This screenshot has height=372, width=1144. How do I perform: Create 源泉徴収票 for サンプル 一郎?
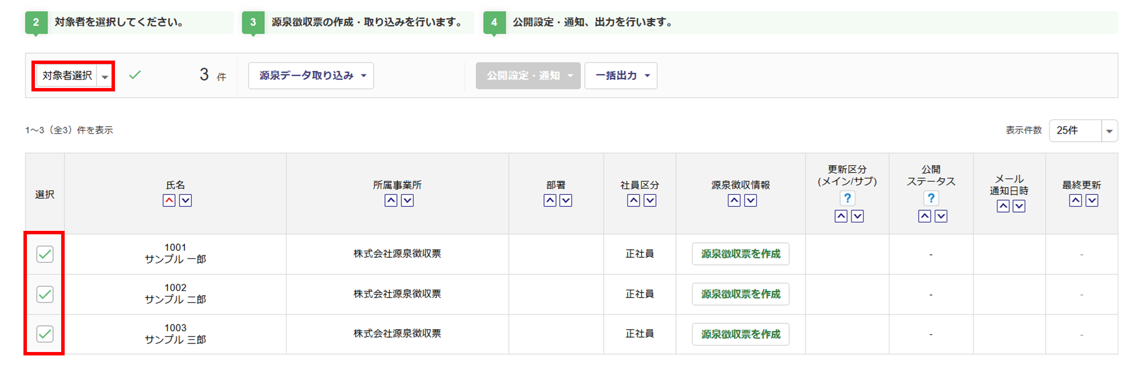(x=741, y=254)
